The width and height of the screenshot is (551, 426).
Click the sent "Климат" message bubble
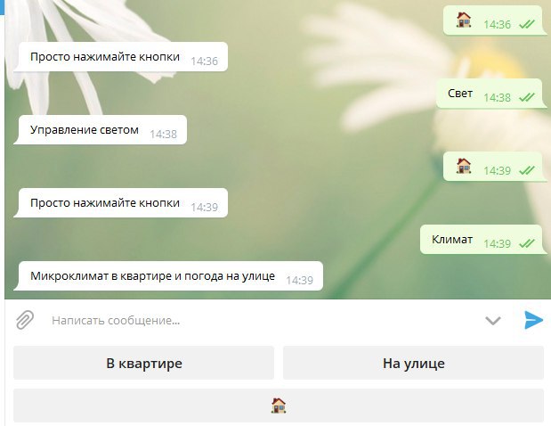tap(483, 240)
